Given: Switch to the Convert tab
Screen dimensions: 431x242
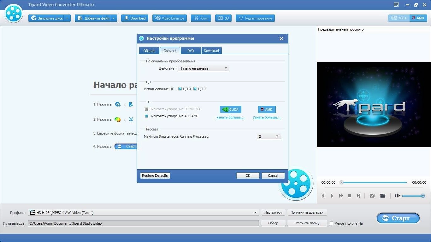Looking at the screenshot, I should 170,51.
